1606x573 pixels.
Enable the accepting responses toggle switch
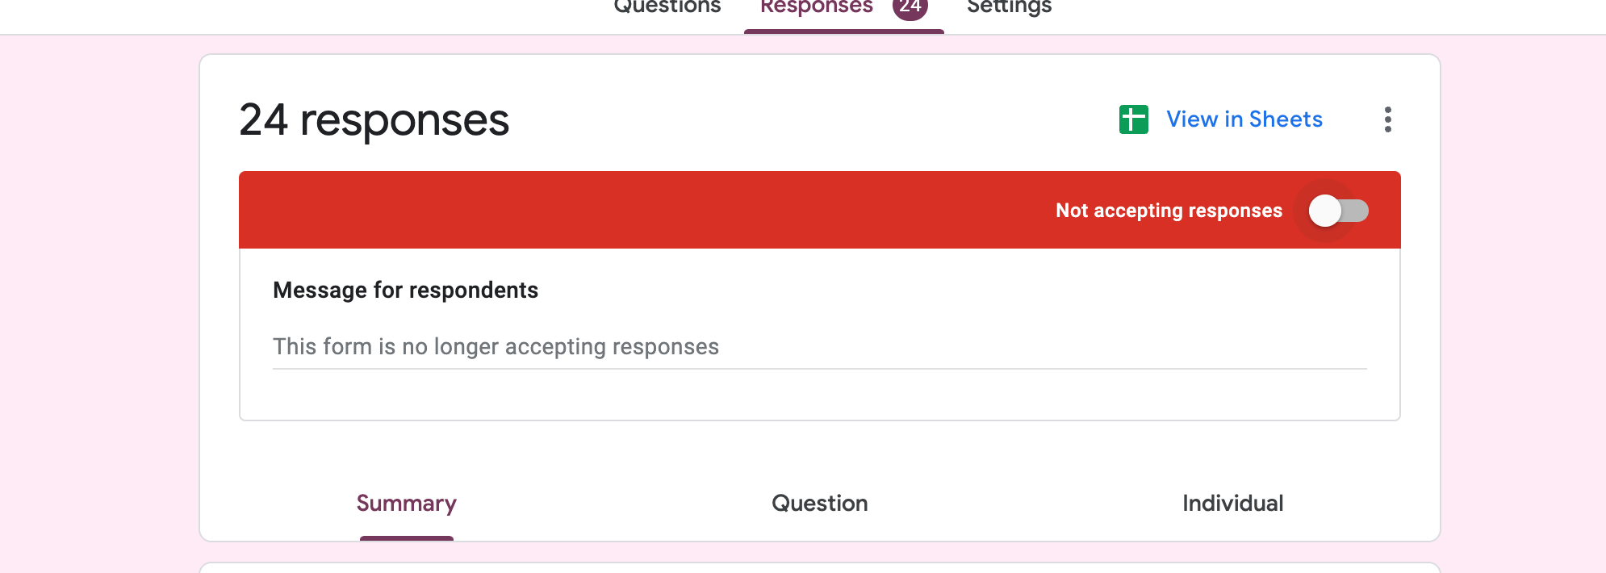click(1337, 211)
